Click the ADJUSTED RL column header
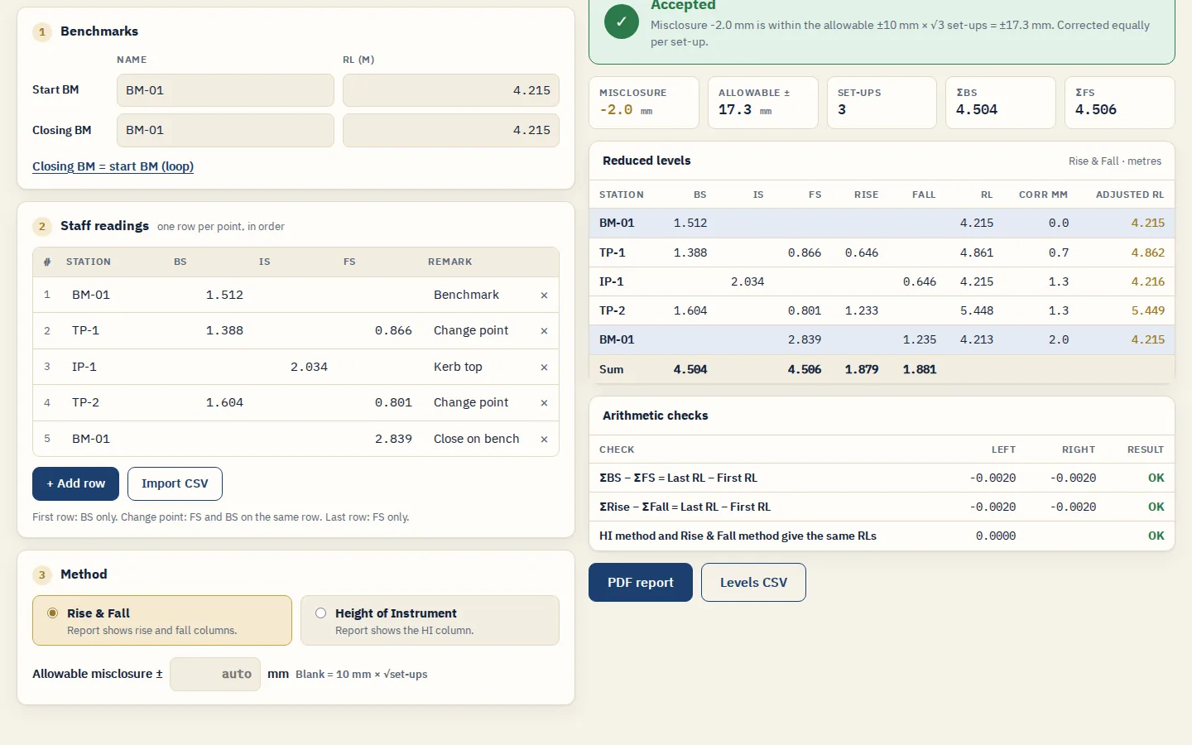The height and width of the screenshot is (745, 1192). 1130,195
